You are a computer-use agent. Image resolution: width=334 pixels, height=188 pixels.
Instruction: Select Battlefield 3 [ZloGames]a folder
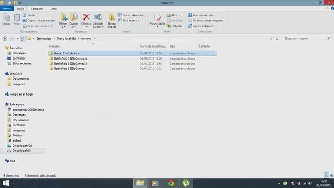pyautogui.click(x=132, y=58)
